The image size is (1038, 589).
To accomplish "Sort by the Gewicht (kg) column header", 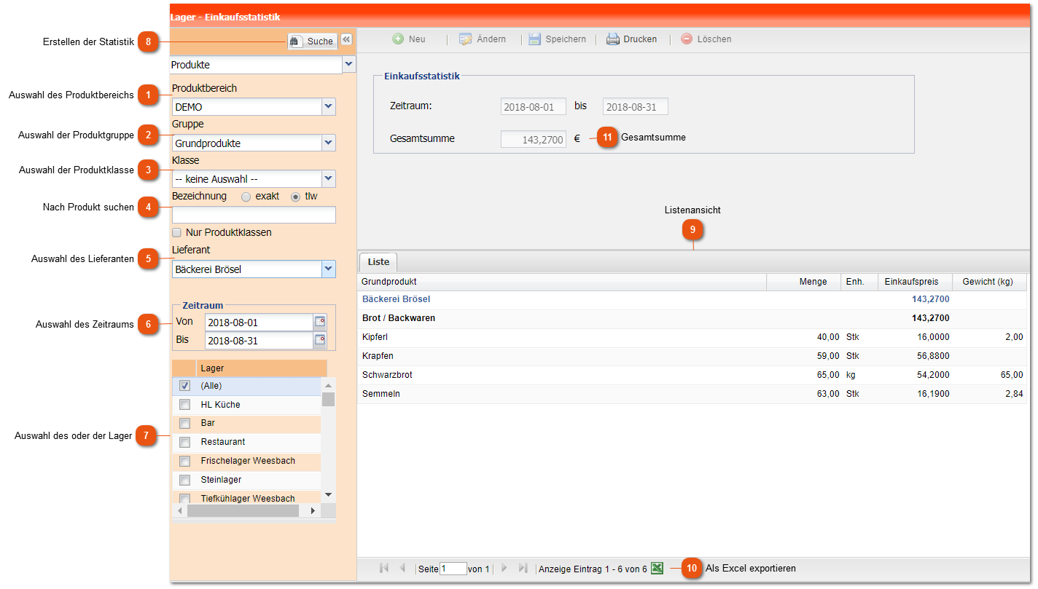I will click(x=989, y=282).
